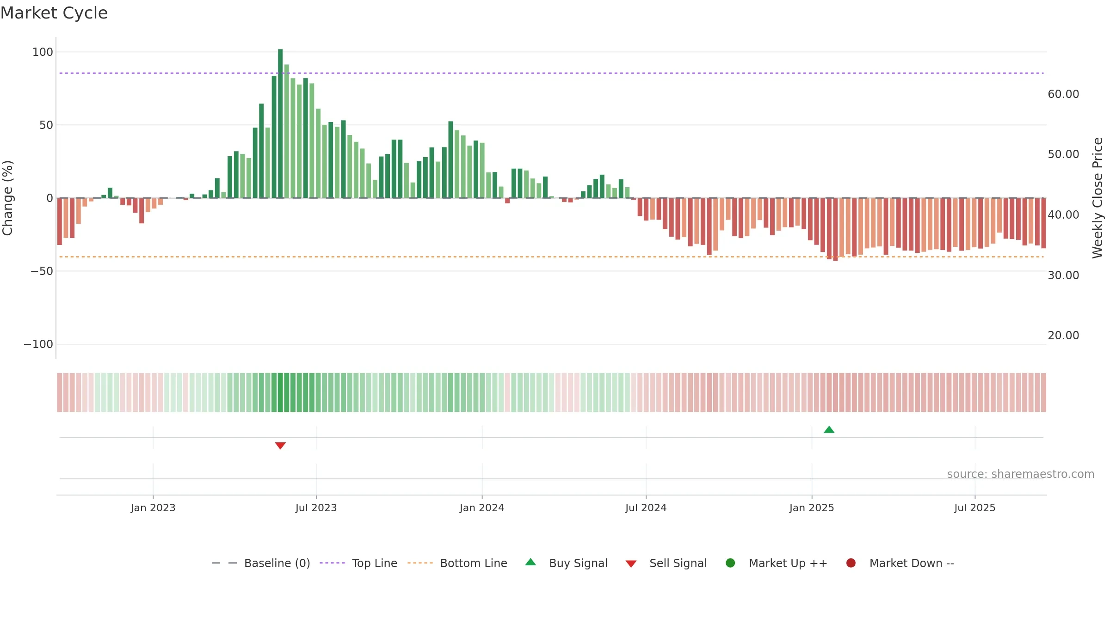The image size is (1110, 624).
Task: Click the purple dotted Top Line legend sample
Action: tap(332, 563)
